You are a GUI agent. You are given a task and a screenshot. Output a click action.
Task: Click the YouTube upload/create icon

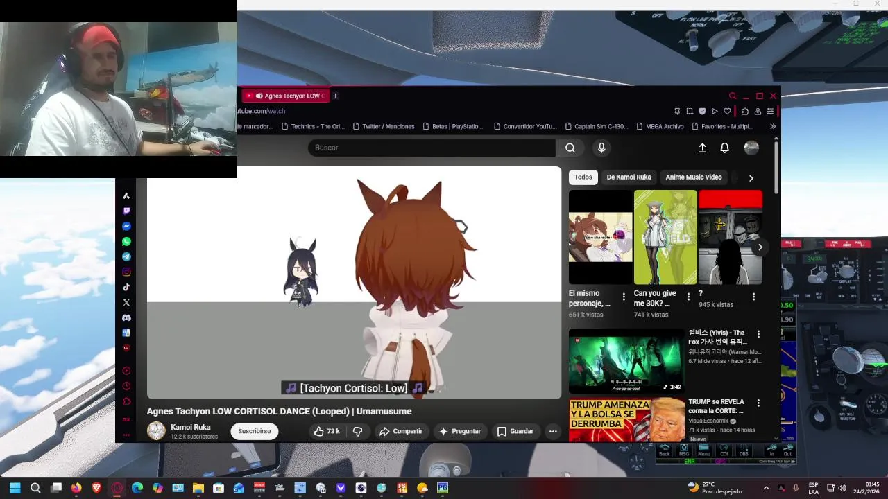pyautogui.click(x=702, y=148)
